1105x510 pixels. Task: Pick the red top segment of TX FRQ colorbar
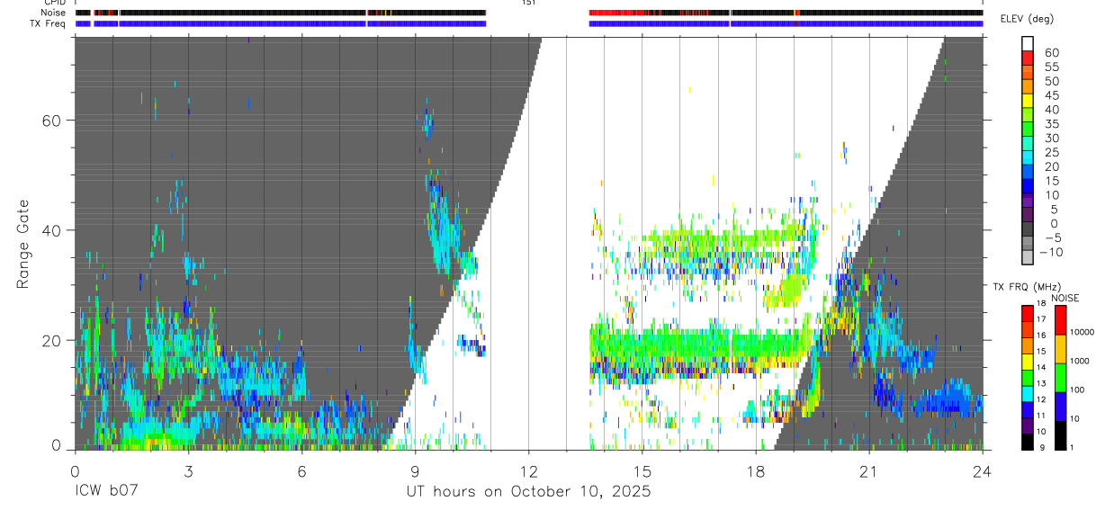1027,313
